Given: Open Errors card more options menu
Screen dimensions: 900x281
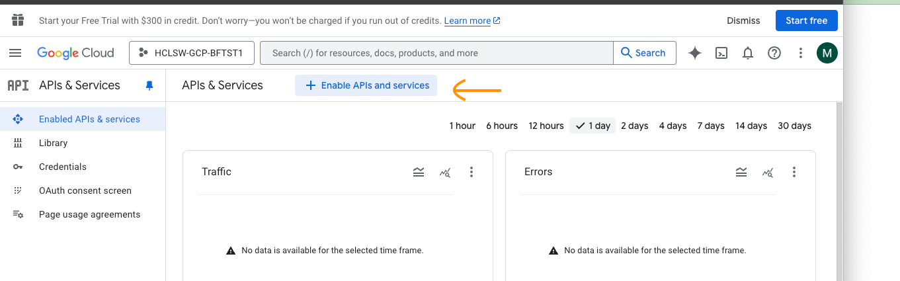Looking at the screenshot, I should pos(794,172).
